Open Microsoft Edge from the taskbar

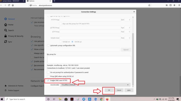pos(95,99)
